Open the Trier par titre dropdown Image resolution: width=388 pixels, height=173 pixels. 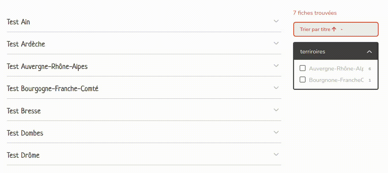(315, 29)
